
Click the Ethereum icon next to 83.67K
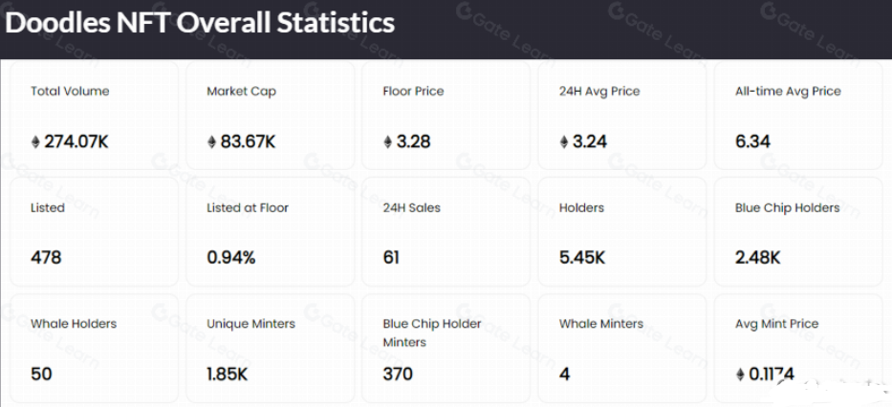click(x=212, y=142)
